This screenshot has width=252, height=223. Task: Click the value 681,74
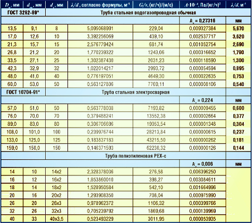pyautogui.click(x=156, y=44)
